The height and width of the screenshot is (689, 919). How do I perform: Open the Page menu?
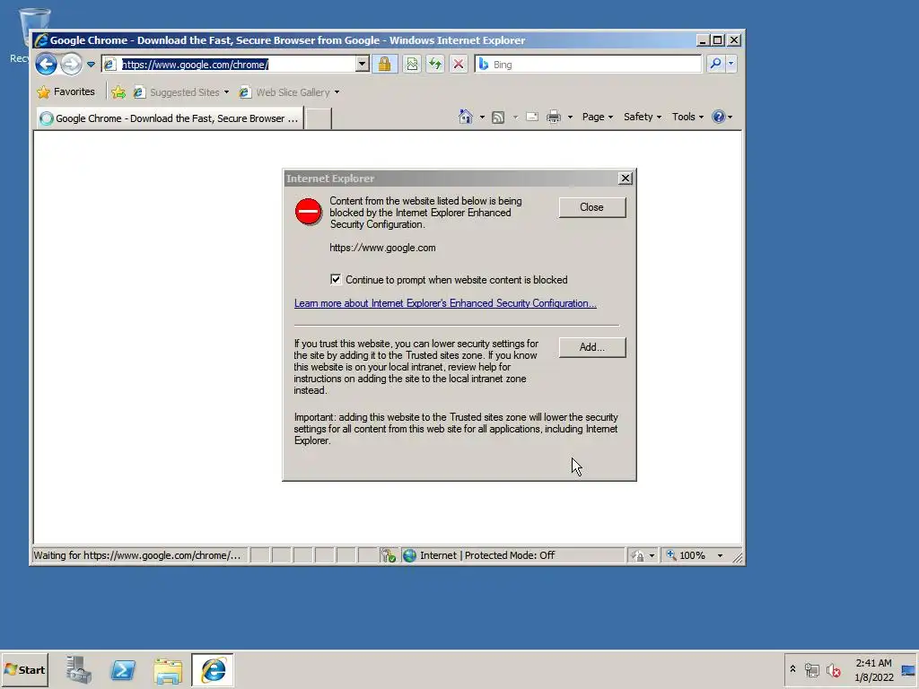point(597,117)
